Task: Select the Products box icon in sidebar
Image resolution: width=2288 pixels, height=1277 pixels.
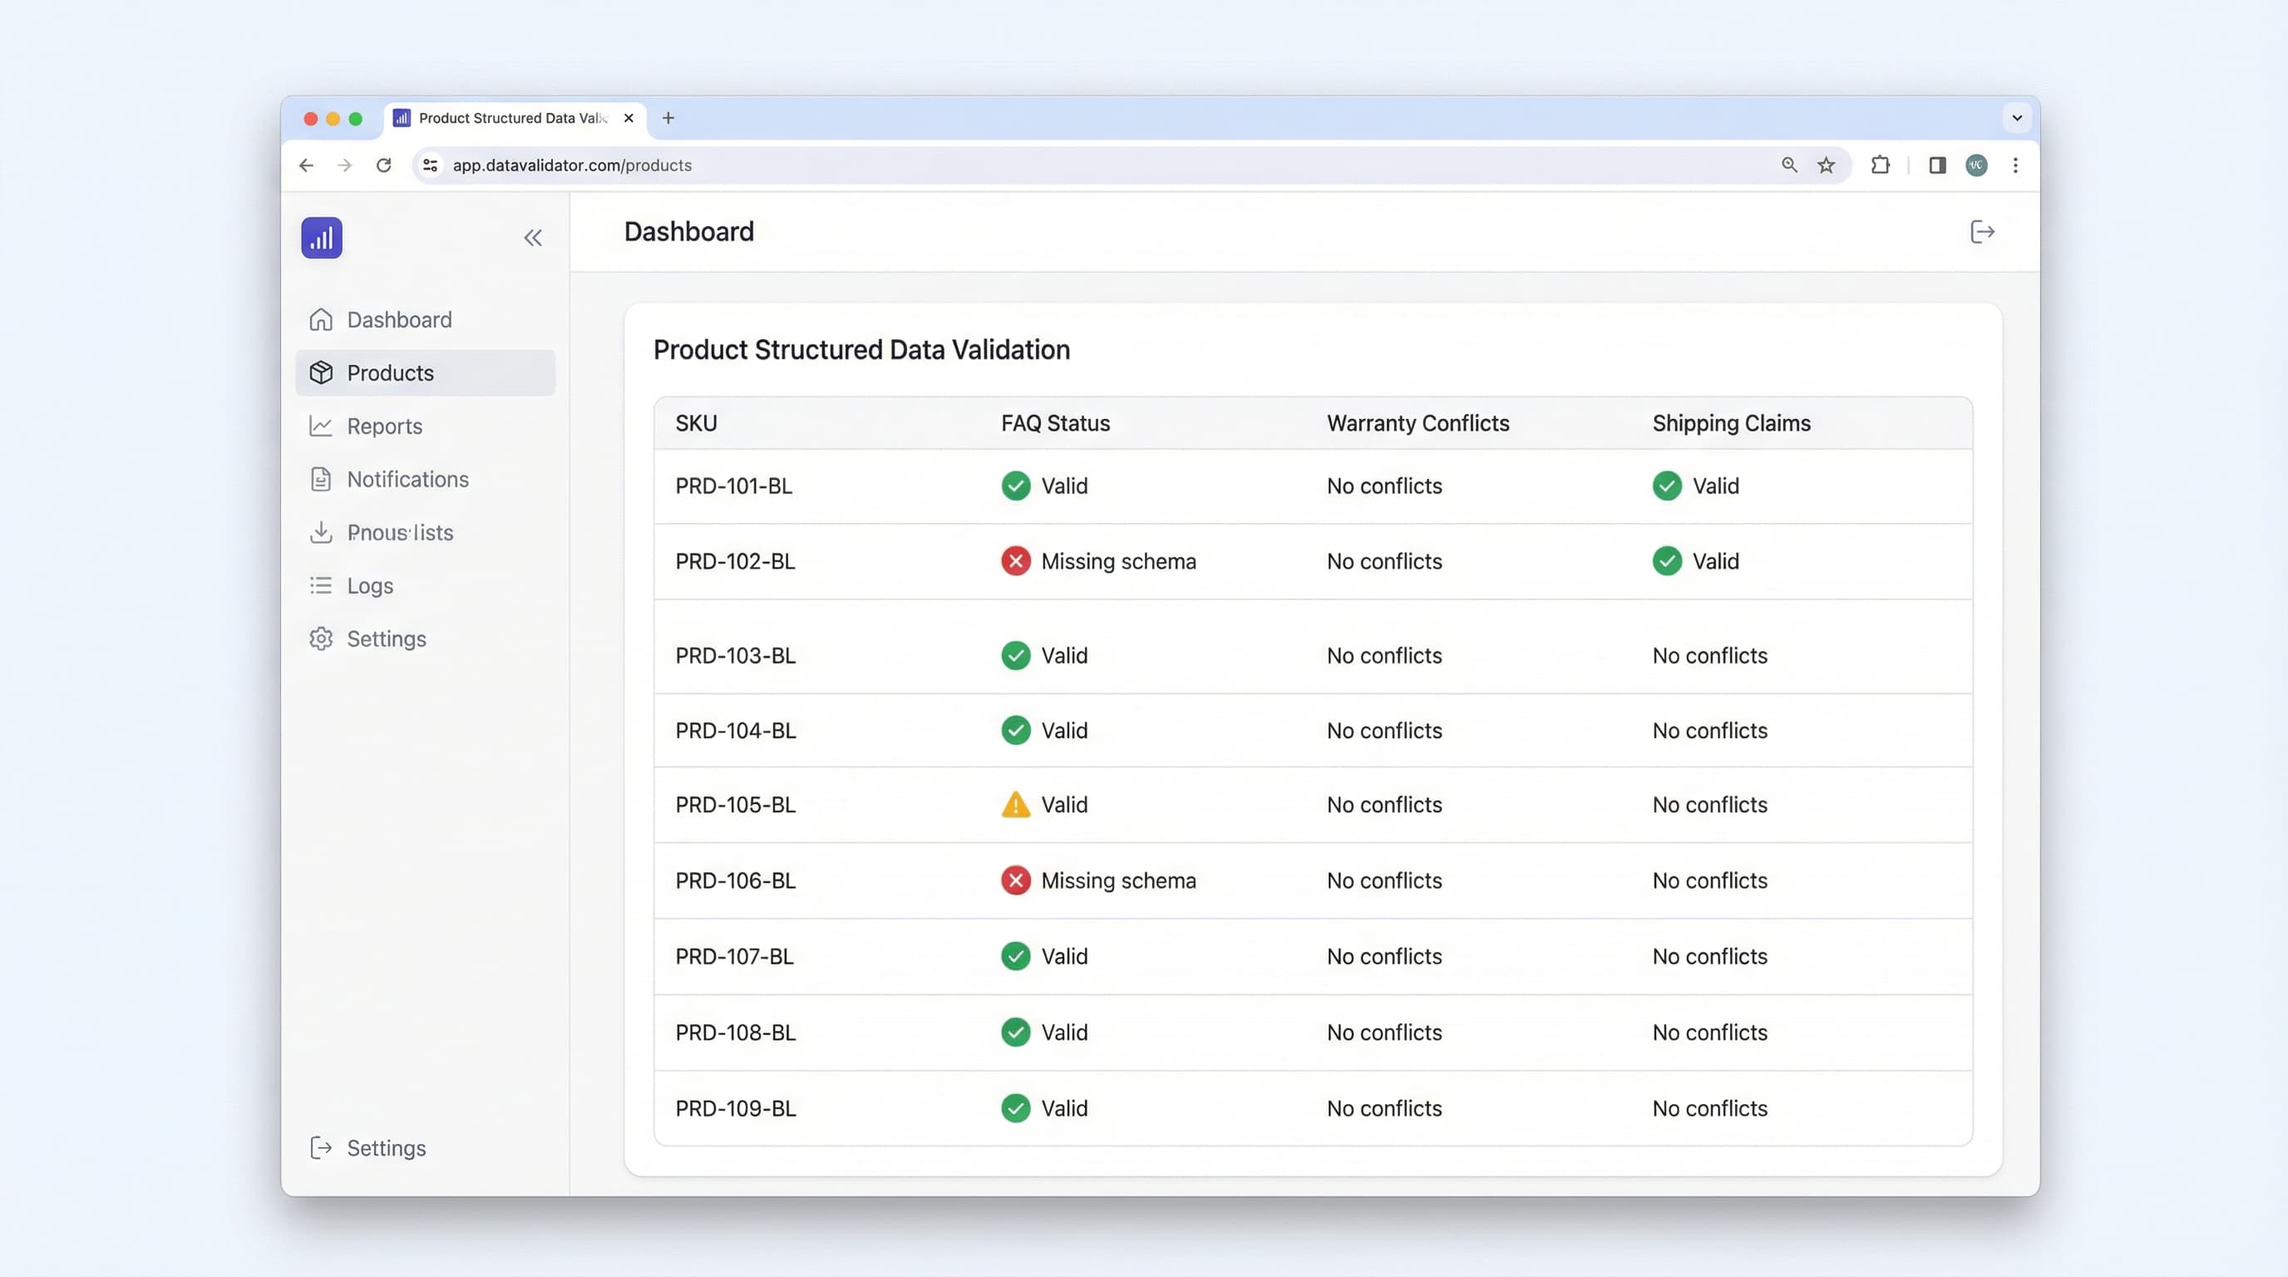Action: pos(322,372)
